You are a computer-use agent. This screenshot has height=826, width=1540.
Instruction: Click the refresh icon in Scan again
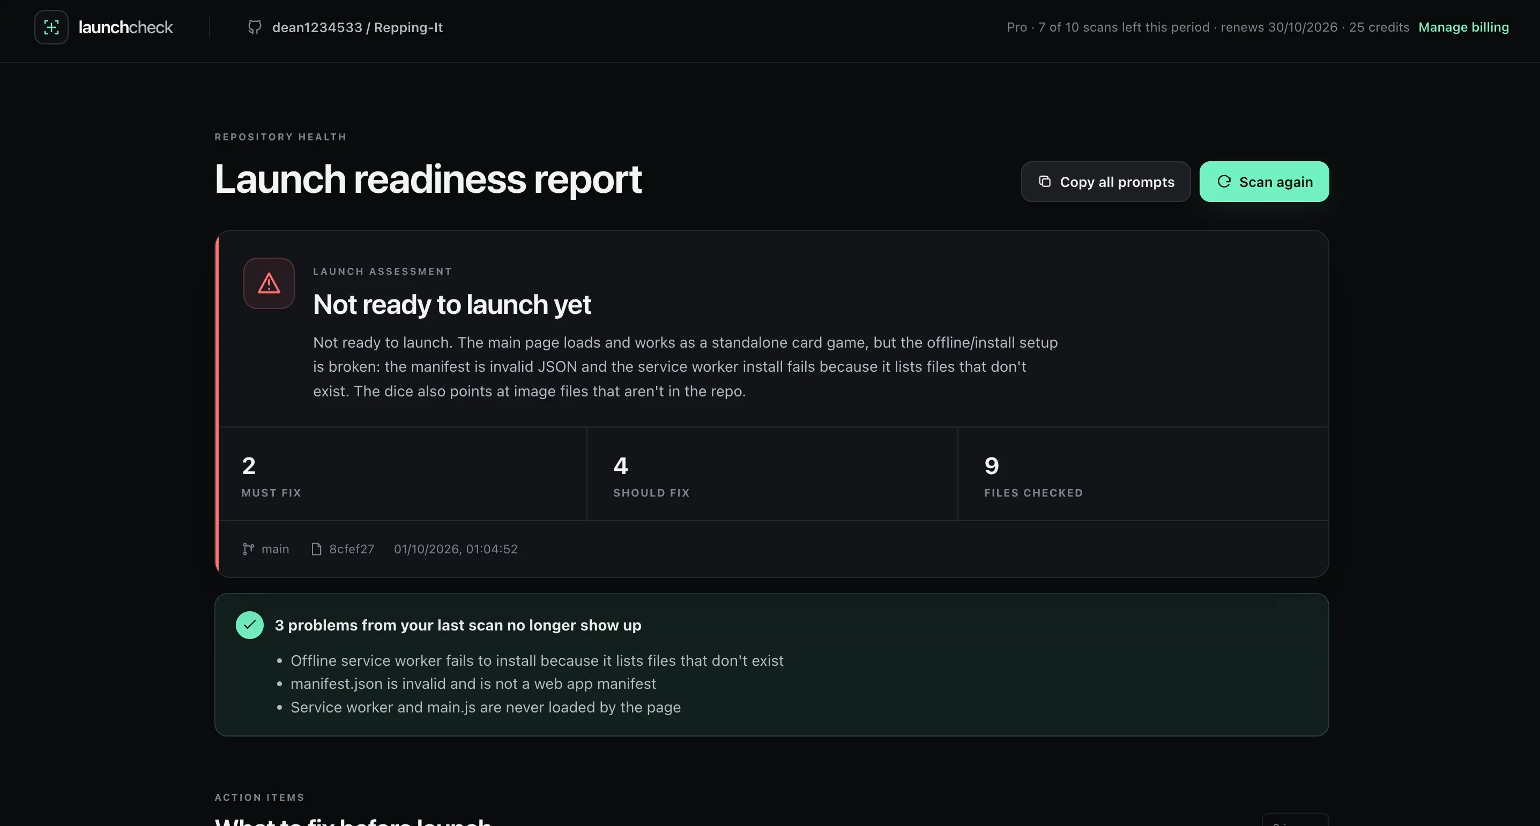coord(1224,182)
